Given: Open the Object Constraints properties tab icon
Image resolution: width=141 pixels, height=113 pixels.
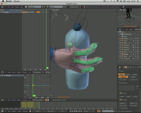Looking at the screenshot, I should pos(133,67).
